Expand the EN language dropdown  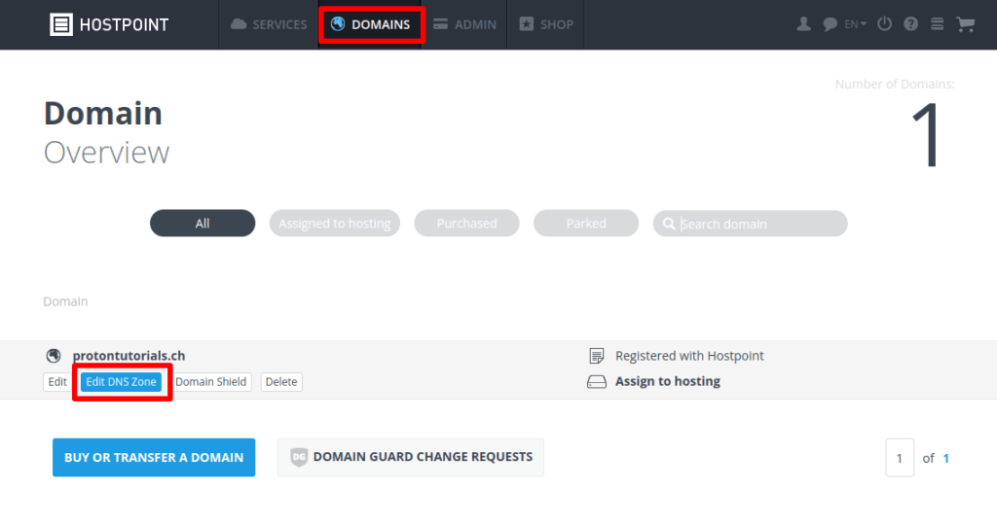855,24
